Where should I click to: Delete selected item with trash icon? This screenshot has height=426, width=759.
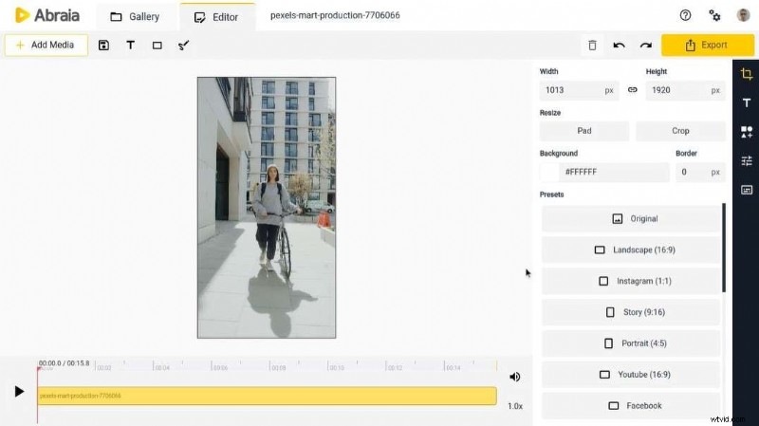pyautogui.click(x=592, y=46)
